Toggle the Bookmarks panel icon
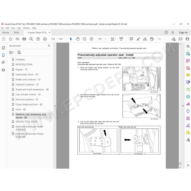191x191 pixels. pyautogui.click(x=3, y=55)
